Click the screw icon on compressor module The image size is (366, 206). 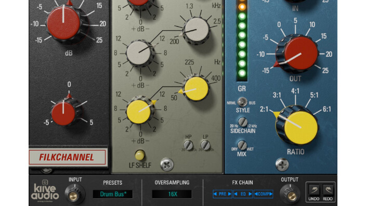tap(282, 164)
